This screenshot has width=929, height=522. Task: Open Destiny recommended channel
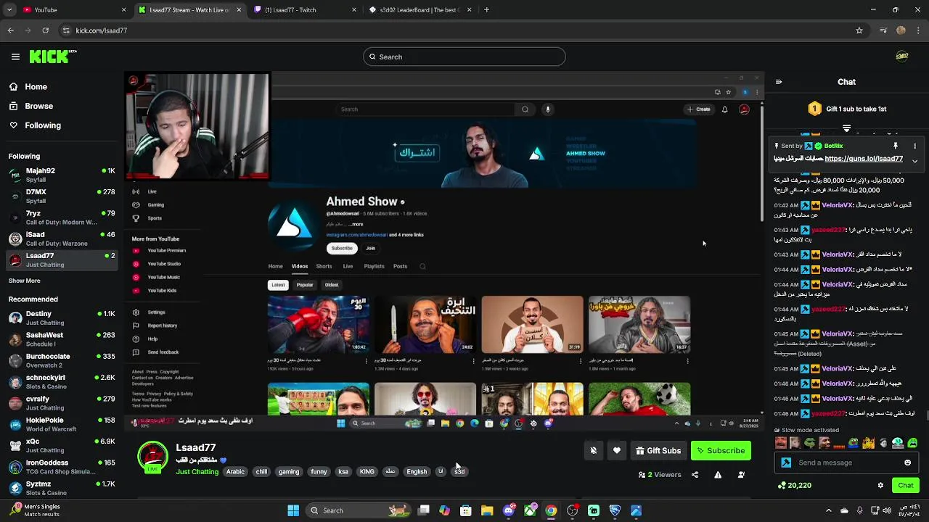click(61, 318)
